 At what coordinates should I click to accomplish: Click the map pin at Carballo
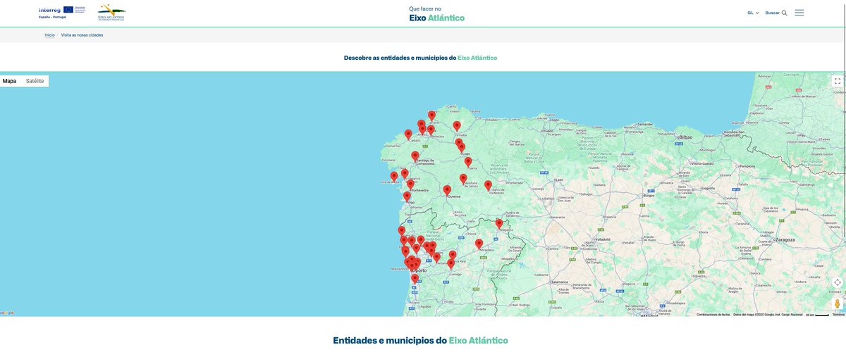(408, 134)
